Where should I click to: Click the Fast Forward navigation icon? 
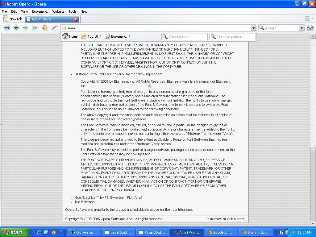click(x=35, y=27)
